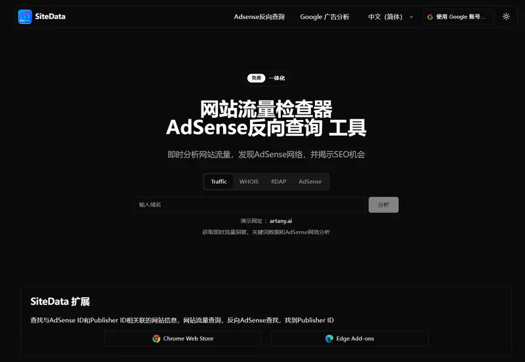
Task: Click the SiteData brand name text
Action: pyautogui.click(x=50, y=16)
